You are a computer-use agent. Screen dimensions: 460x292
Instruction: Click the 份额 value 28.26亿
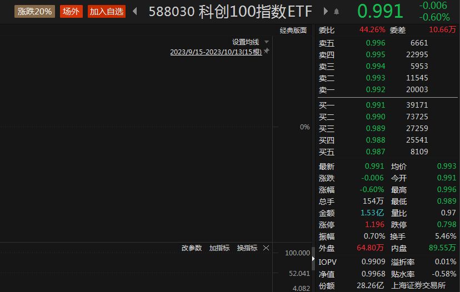click(370, 285)
